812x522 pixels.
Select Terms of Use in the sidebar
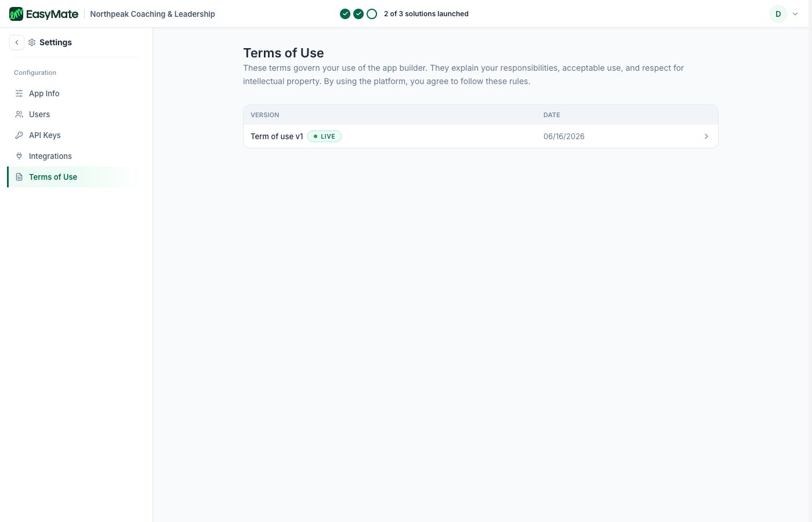tap(73, 177)
